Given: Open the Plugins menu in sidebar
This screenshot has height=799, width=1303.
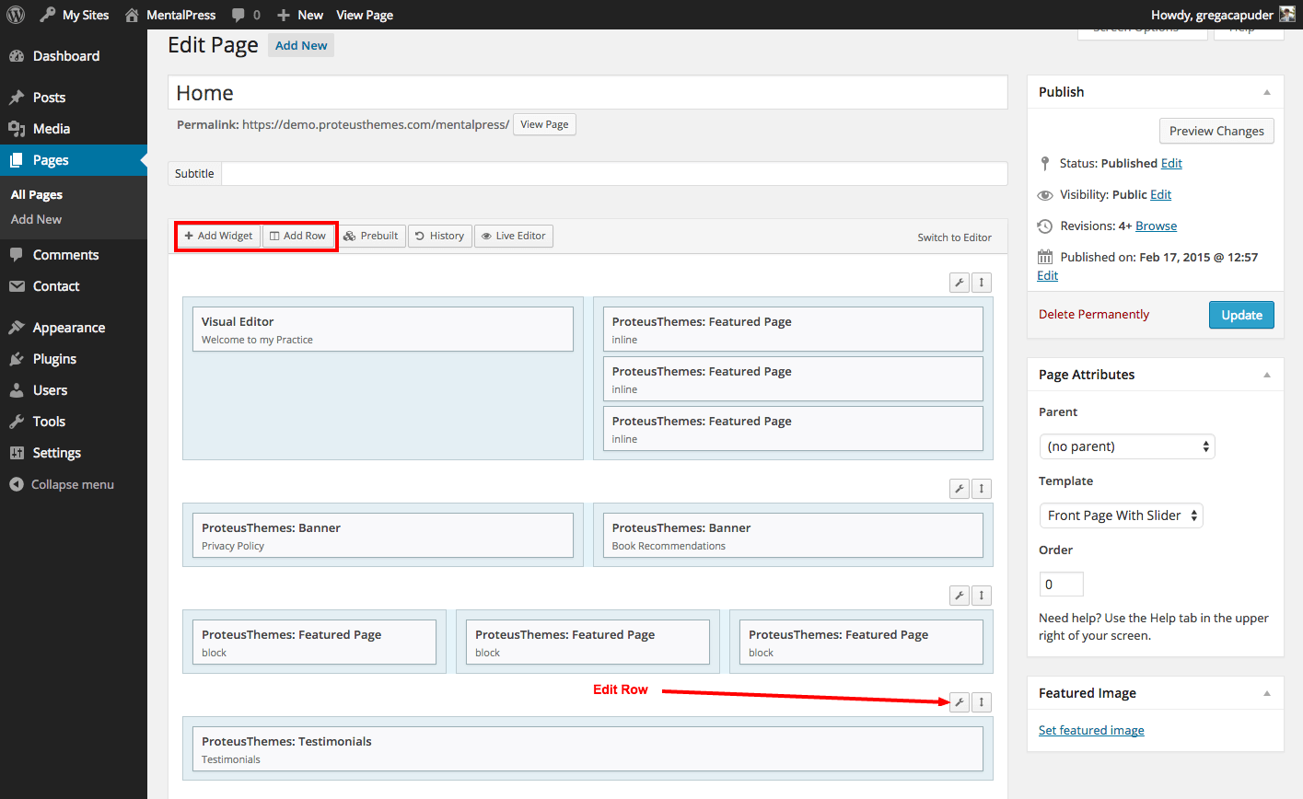Looking at the screenshot, I should (x=54, y=359).
